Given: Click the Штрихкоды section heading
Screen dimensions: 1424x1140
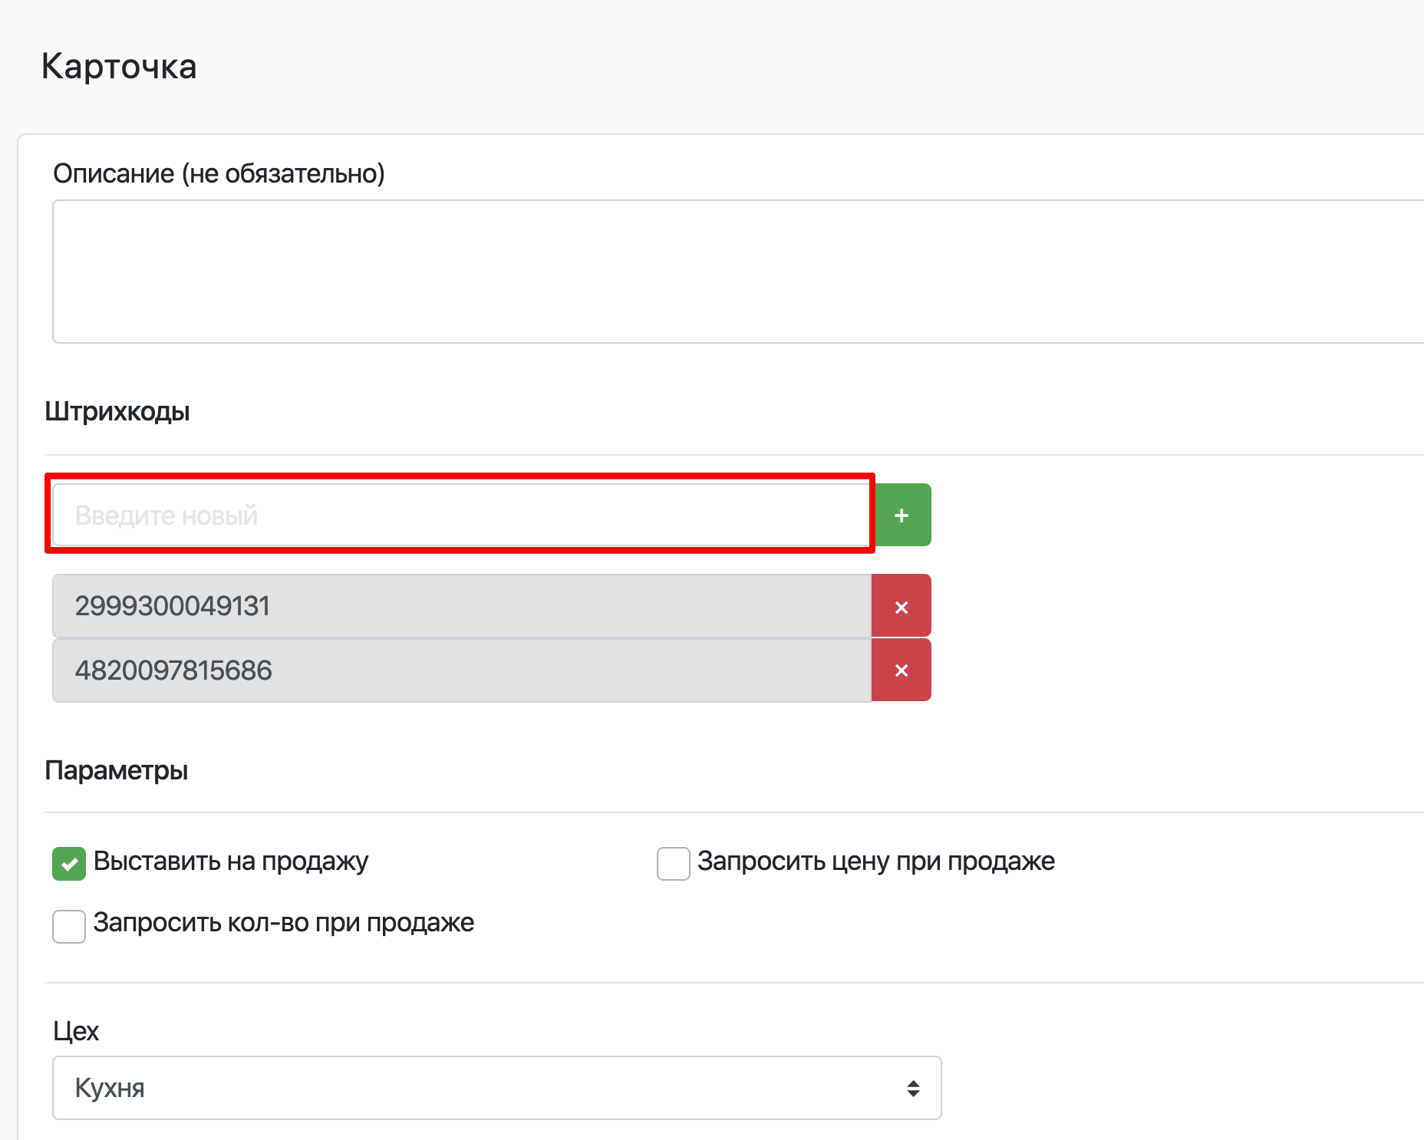Looking at the screenshot, I should click(117, 412).
